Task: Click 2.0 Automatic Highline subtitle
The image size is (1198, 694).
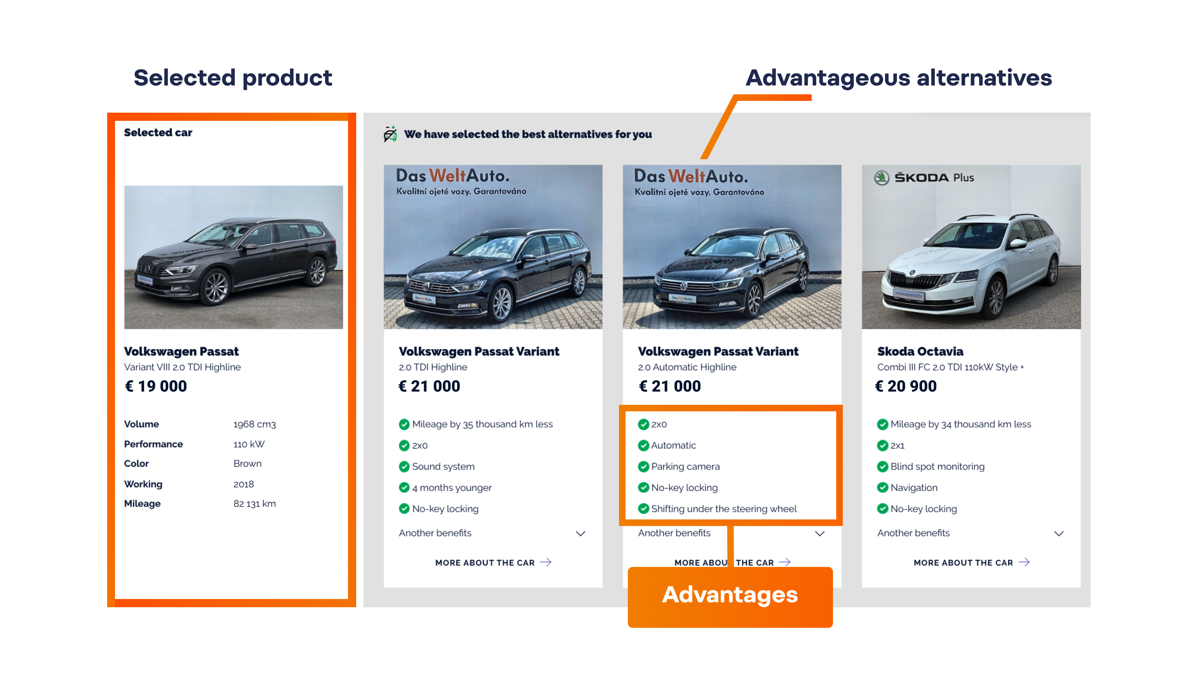Action: click(687, 367)
